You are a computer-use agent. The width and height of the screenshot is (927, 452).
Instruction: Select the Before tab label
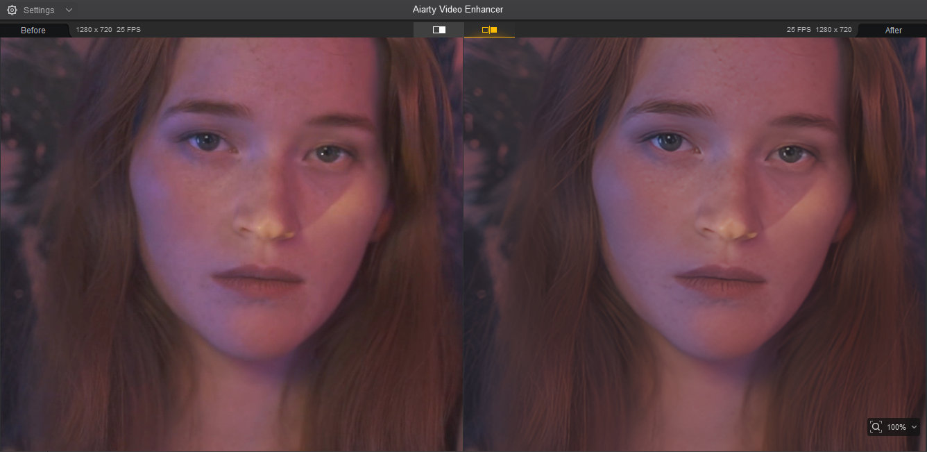[x=33, y=30]
